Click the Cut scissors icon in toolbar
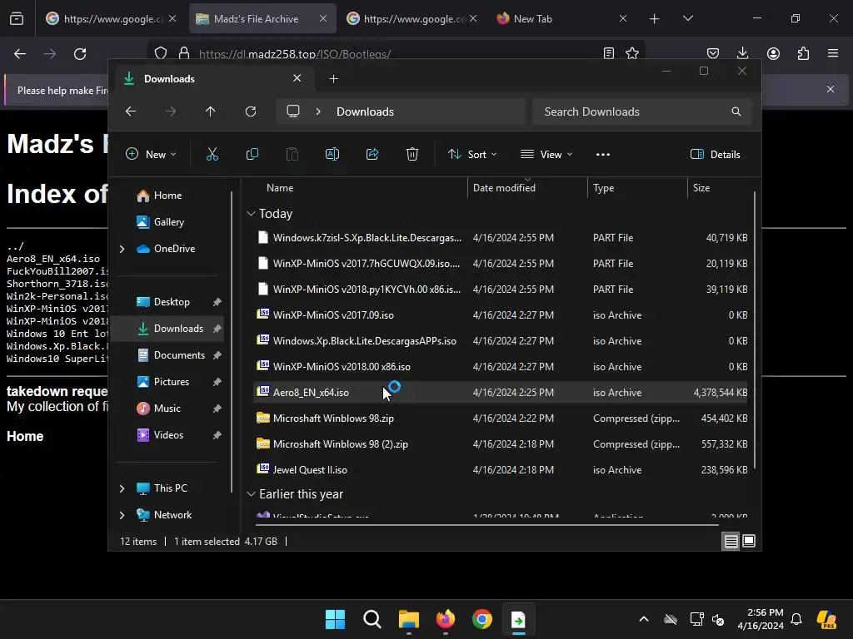This screenshot has width=853, height=639. (212, 154)
